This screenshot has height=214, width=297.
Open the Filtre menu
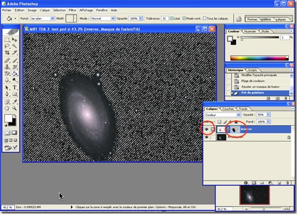point(73,10)
